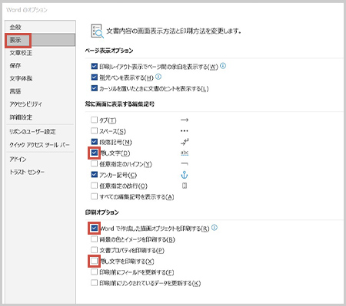This screenshot has height=306, width=346.
Task: Enable 隠し文字を印刷する(X) checkbox
Action: [x=95, y=261]
